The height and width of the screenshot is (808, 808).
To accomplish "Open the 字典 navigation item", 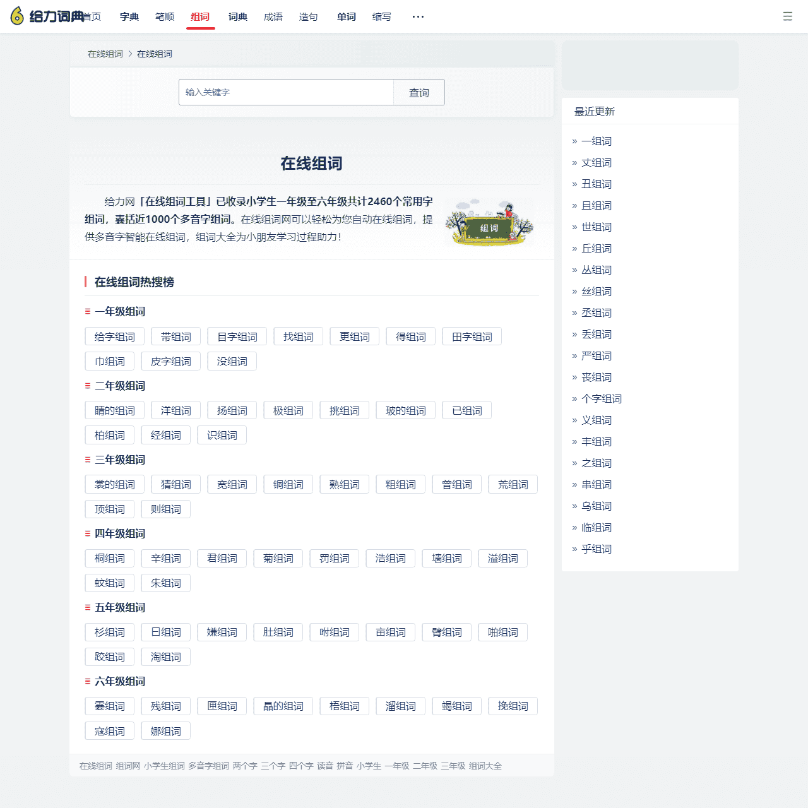I will pyautogui.click(x=129, y=16).
